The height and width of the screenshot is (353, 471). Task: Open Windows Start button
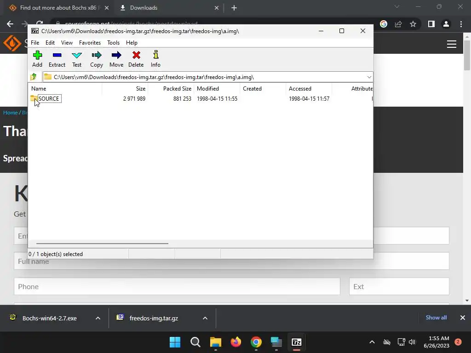pyautogui.click(x=175, y=342)
